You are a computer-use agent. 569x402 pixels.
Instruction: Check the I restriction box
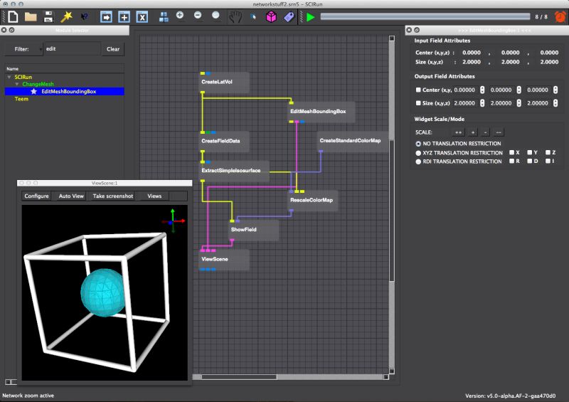coord(548,162)
